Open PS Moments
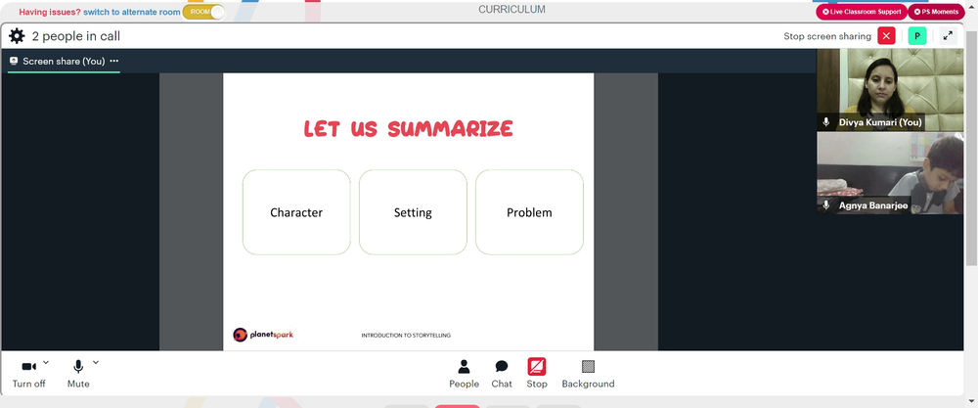 pos(936,12)
